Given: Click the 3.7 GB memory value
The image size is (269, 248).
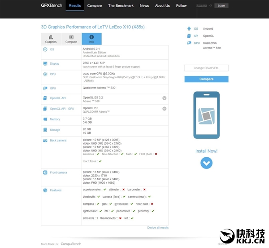Looking at the screenshot, I should (87, 119).
